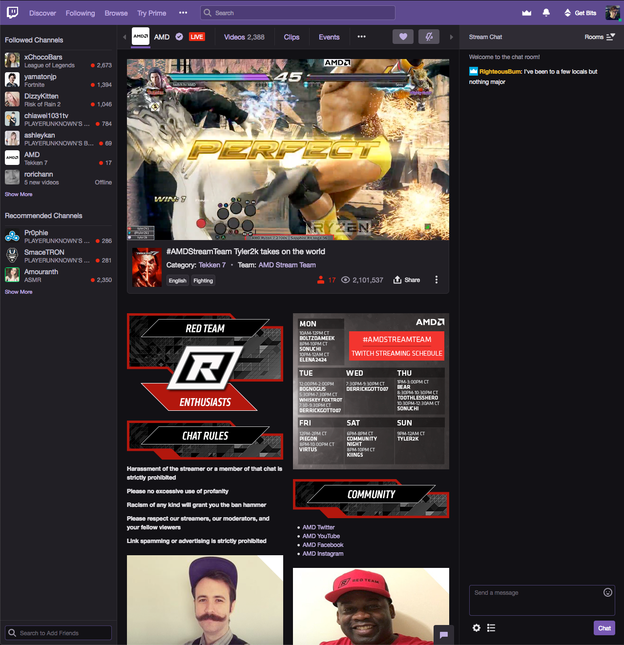Toggle channel notifications button

[x=429, y=37]
